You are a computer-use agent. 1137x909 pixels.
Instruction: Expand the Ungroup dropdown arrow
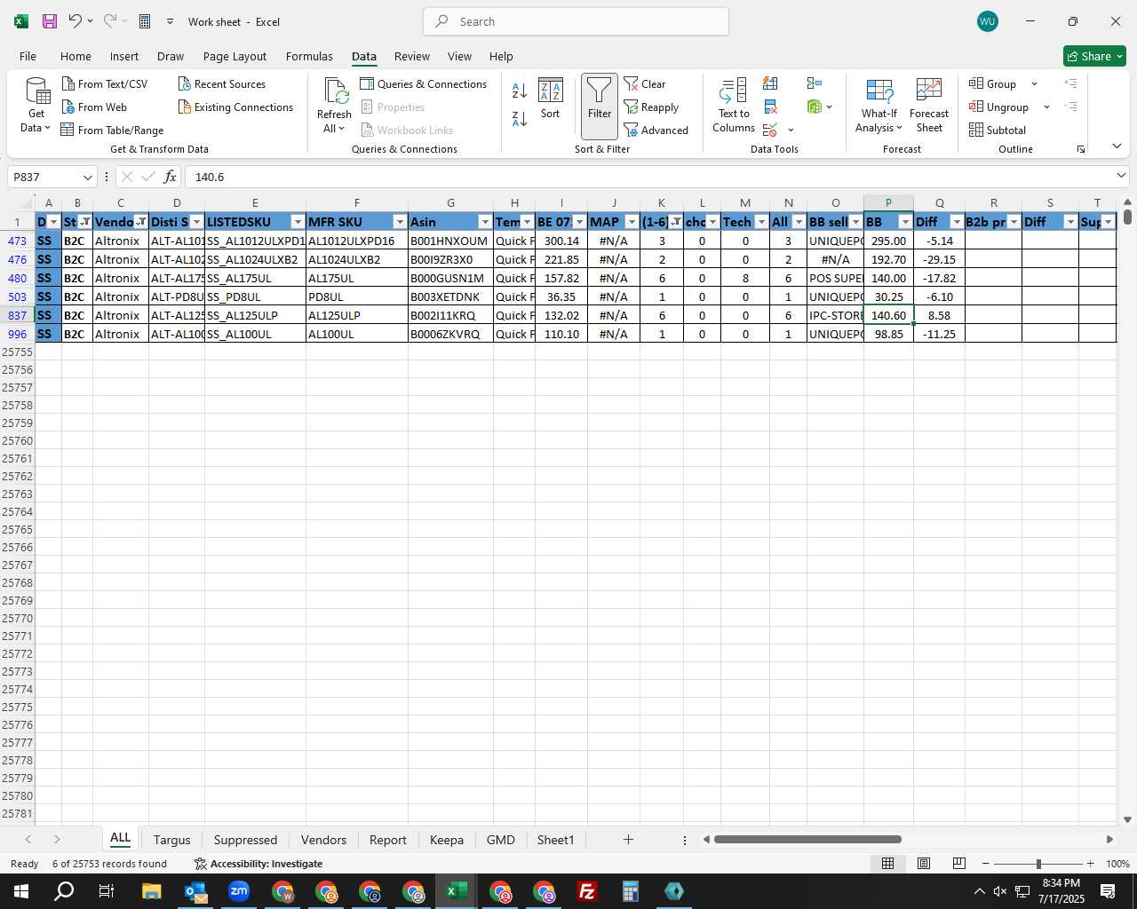click(1046, 107)
